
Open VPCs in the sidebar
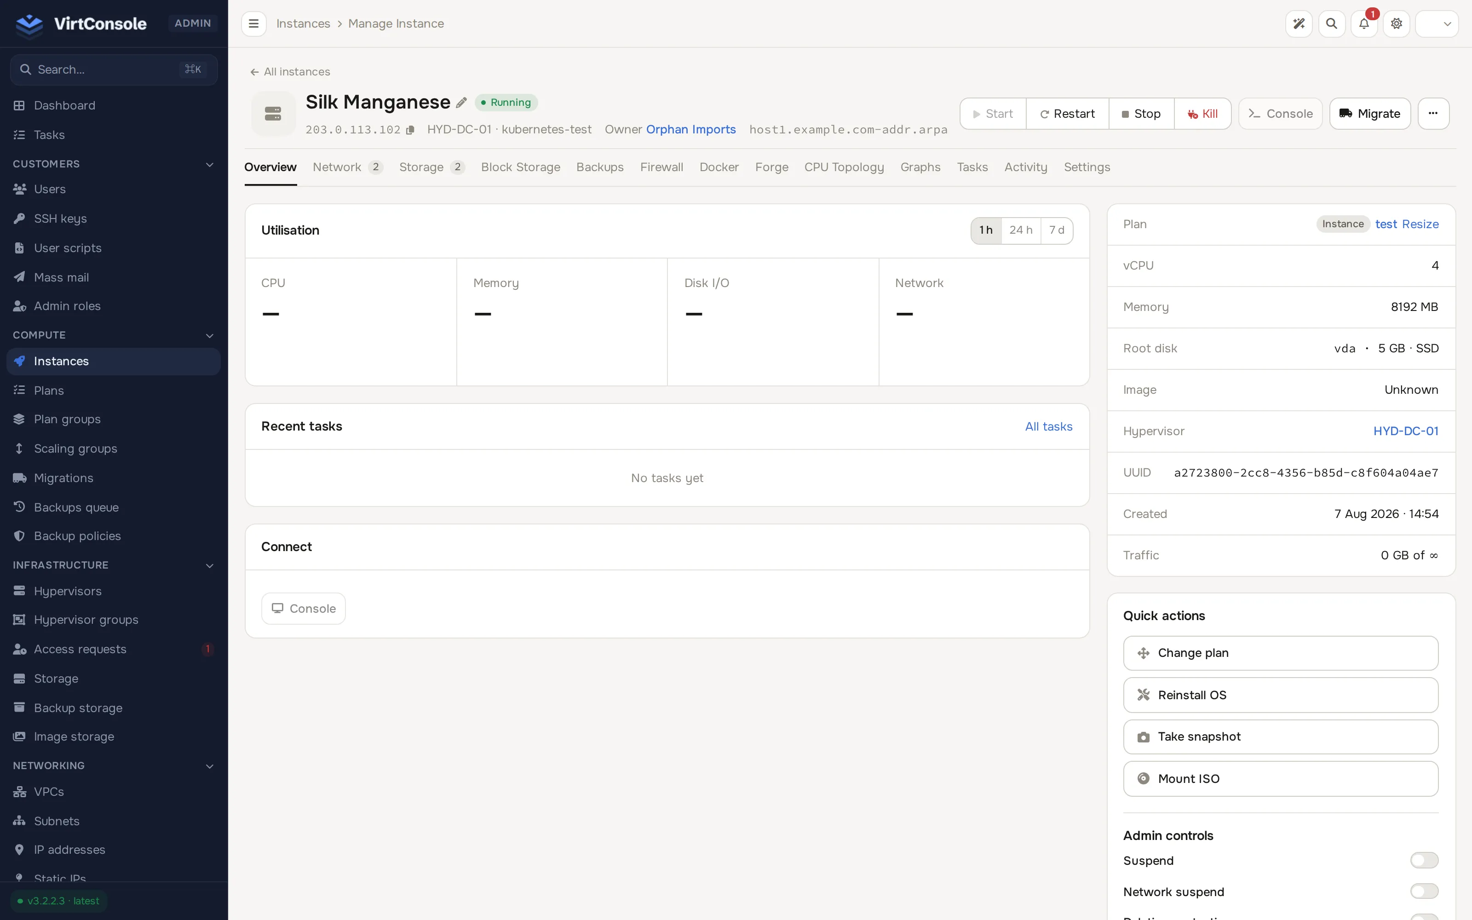(x=114, y=792)
